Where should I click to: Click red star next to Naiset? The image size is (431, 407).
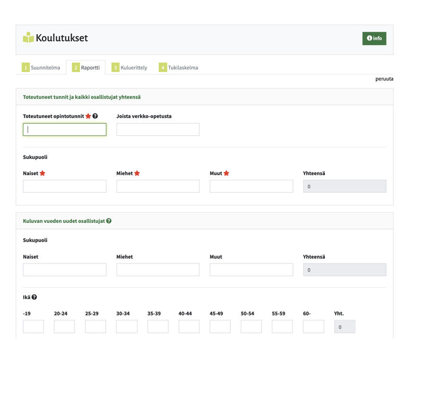(x=43, y=173)
